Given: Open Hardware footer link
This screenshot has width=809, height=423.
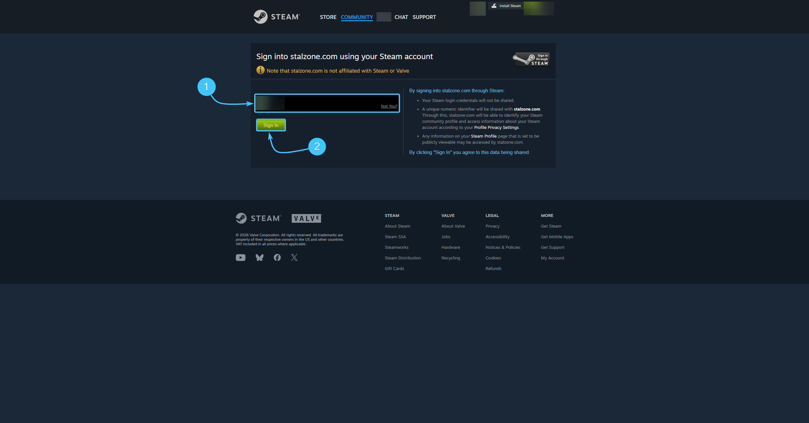Looking at the screenshot, I should point(451,247).
